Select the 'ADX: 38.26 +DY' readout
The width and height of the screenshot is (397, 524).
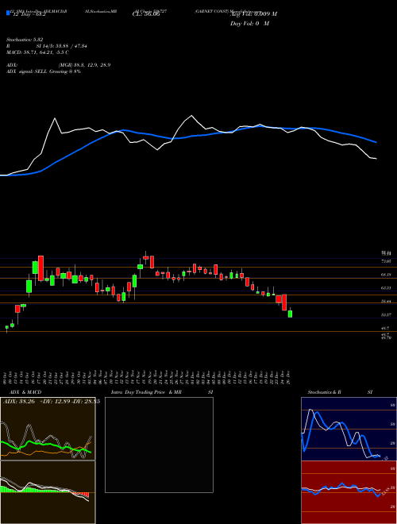(51, 401)
